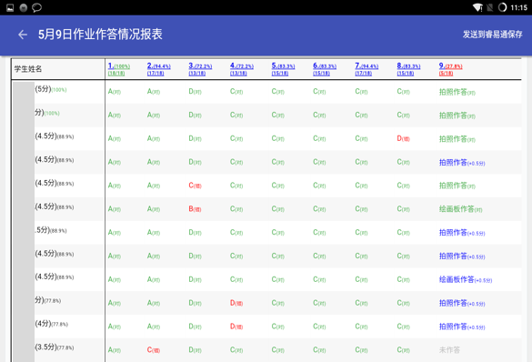
Task: Tap the image notification icon in status bar
Action: [10, 7]
